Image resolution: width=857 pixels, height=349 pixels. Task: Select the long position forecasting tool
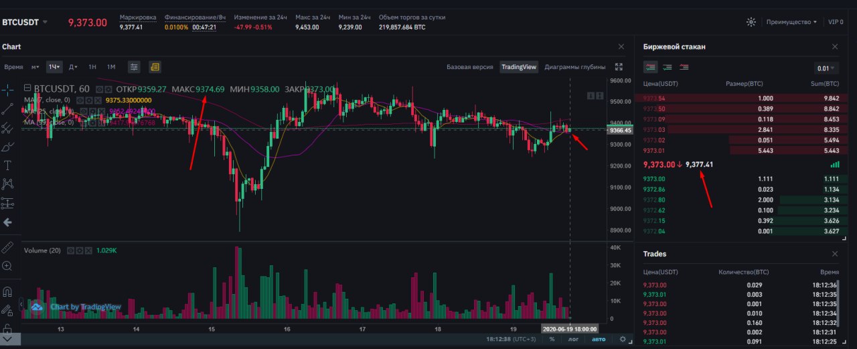pyautogui.click(x=8, y=202)
